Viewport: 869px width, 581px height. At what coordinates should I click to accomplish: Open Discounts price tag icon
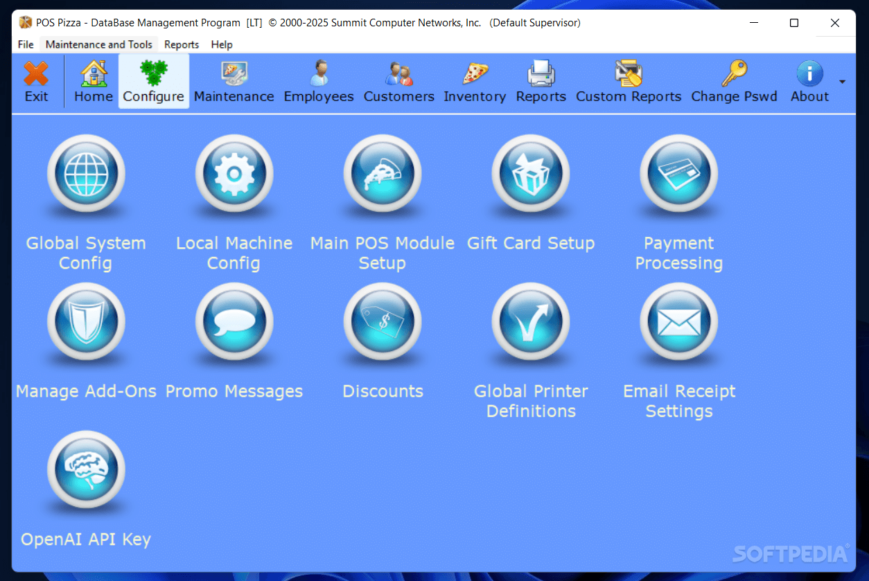(x=383, y=321)
